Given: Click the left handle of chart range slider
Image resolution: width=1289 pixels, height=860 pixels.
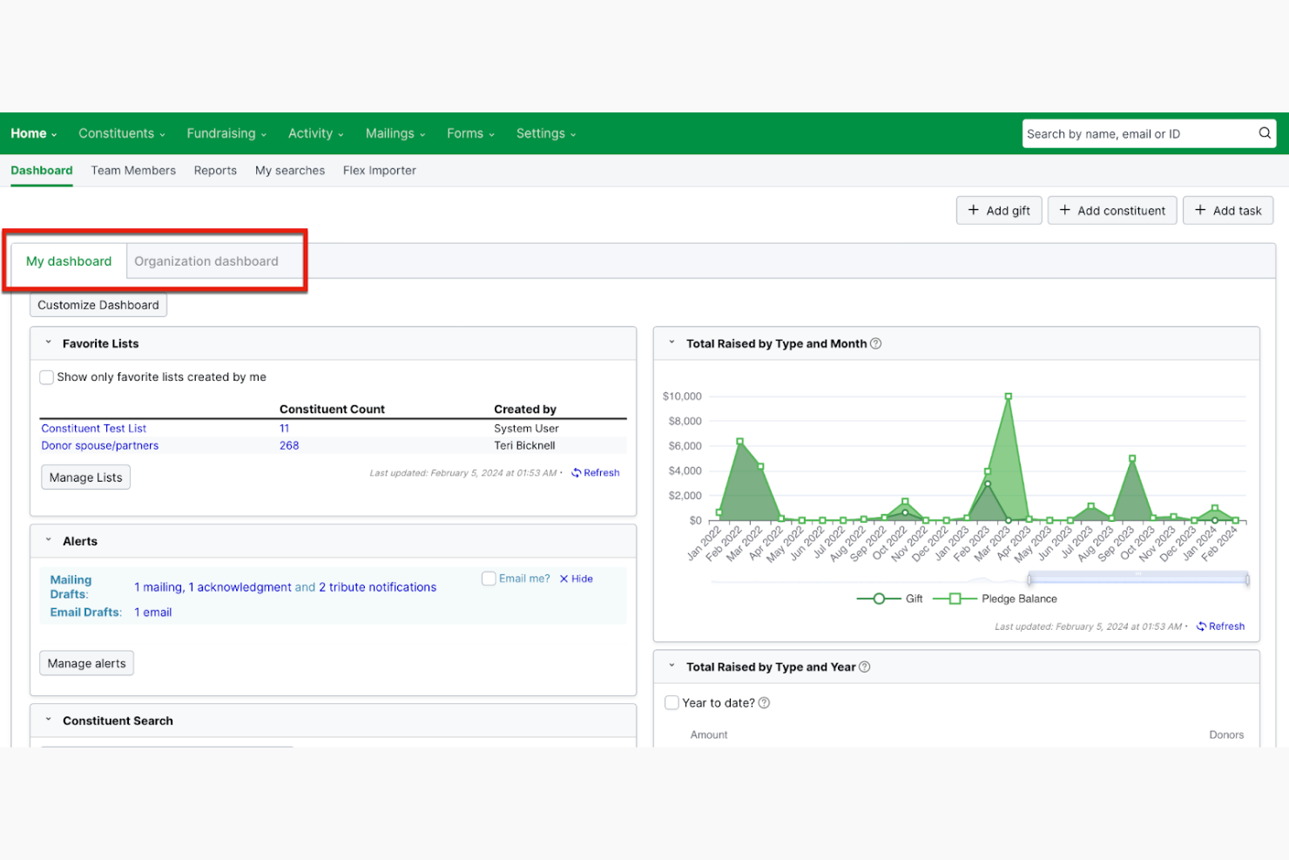Looking at the screenshot, I should [x=1029, y=579].
